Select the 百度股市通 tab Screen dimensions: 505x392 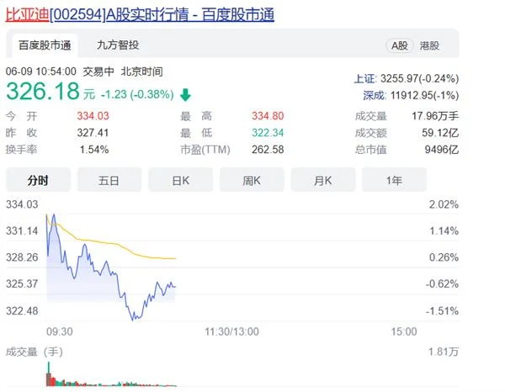(x=45, y=45)
